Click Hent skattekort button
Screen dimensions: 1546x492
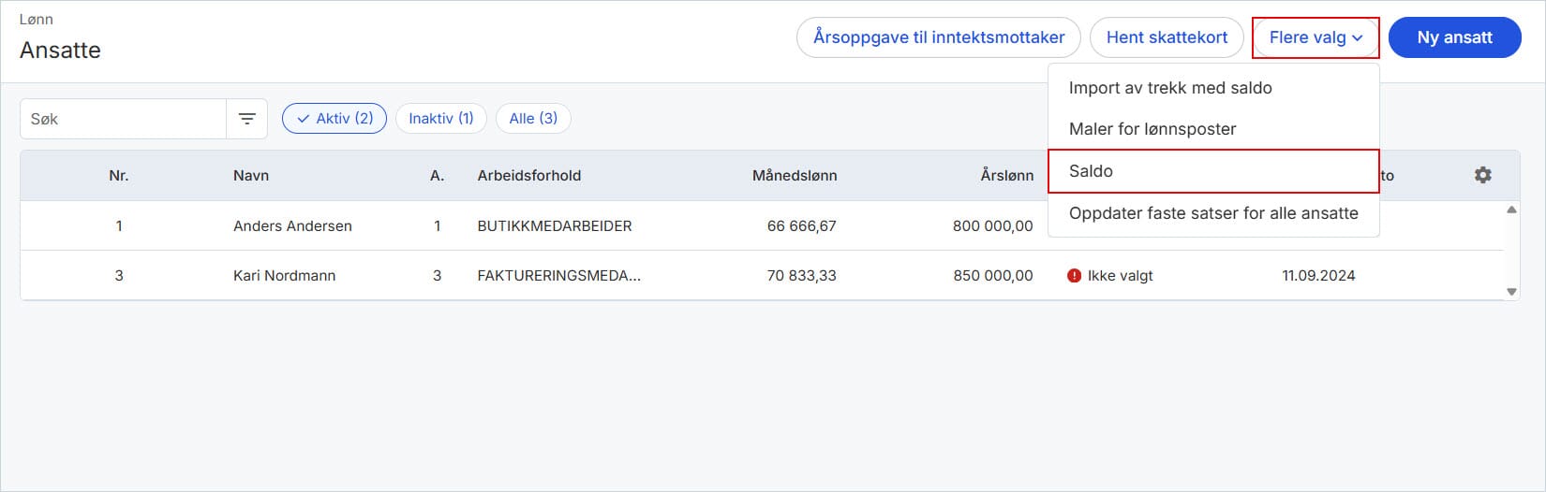[x=1167, y=37]
